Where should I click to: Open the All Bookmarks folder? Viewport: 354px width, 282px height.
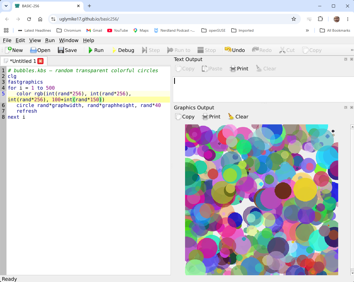pos(335,30)
